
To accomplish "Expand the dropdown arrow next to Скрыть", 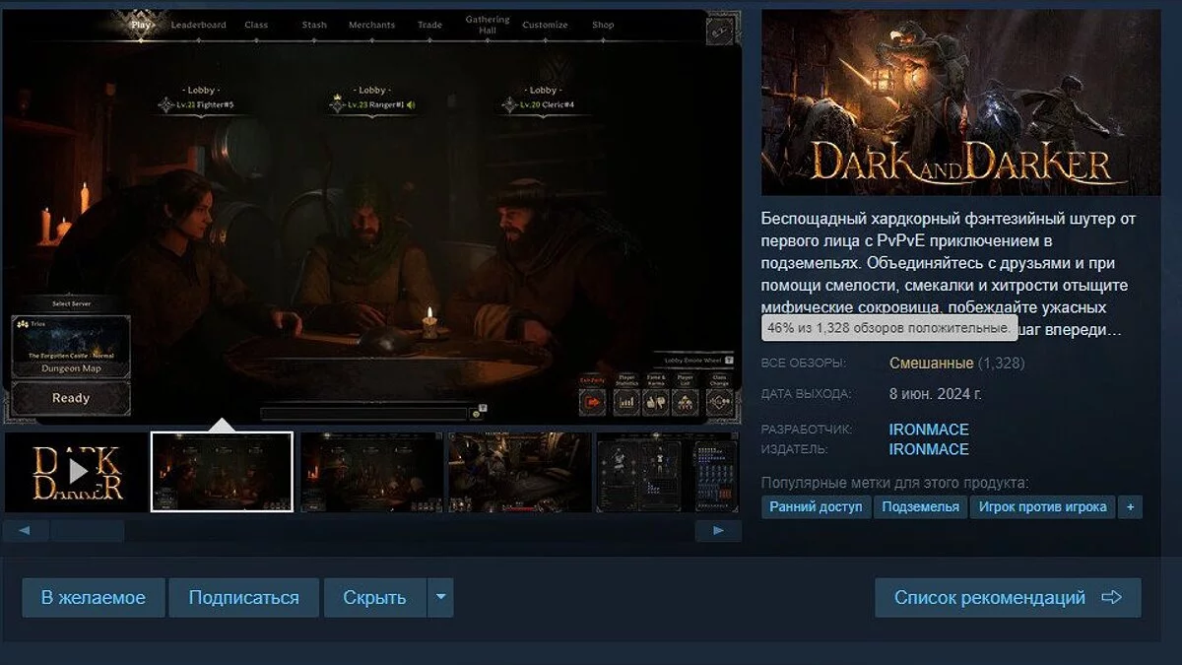I will click(x=441, y=598).
